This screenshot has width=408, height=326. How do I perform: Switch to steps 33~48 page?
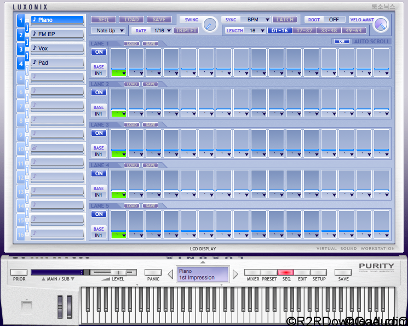tap(329, 31)
